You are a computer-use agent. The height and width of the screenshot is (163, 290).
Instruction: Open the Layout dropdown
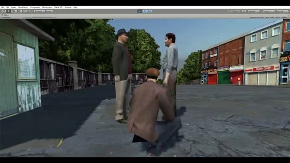[282, 11]
